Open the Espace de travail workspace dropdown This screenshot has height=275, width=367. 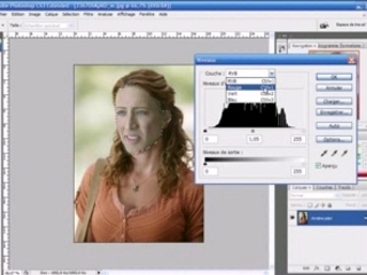click(351, 24)
